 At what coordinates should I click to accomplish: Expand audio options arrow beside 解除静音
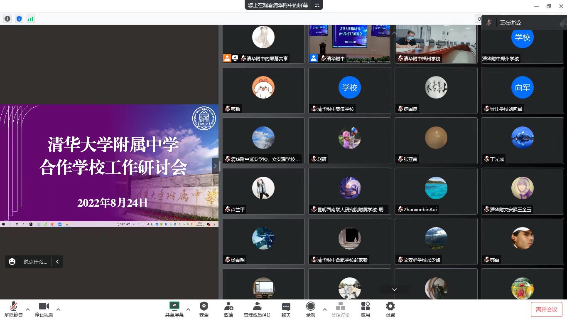28,309
